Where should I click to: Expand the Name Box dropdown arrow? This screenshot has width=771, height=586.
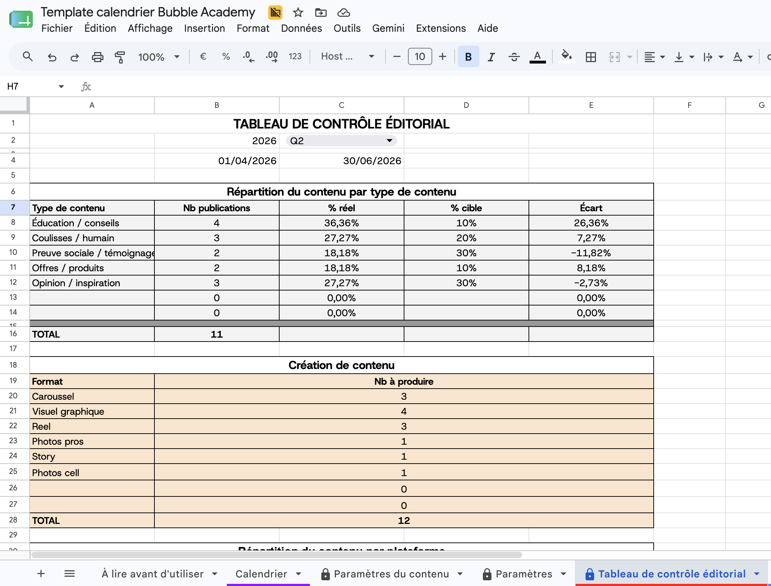point(61,86)
